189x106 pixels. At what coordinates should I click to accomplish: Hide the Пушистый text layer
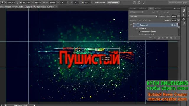[x=131, y=25]
